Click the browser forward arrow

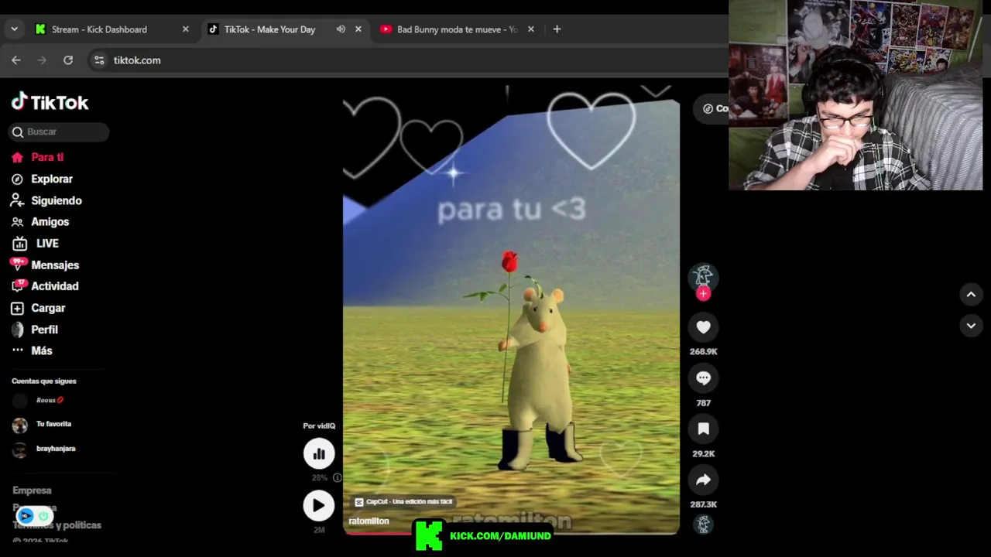[42, 60]
